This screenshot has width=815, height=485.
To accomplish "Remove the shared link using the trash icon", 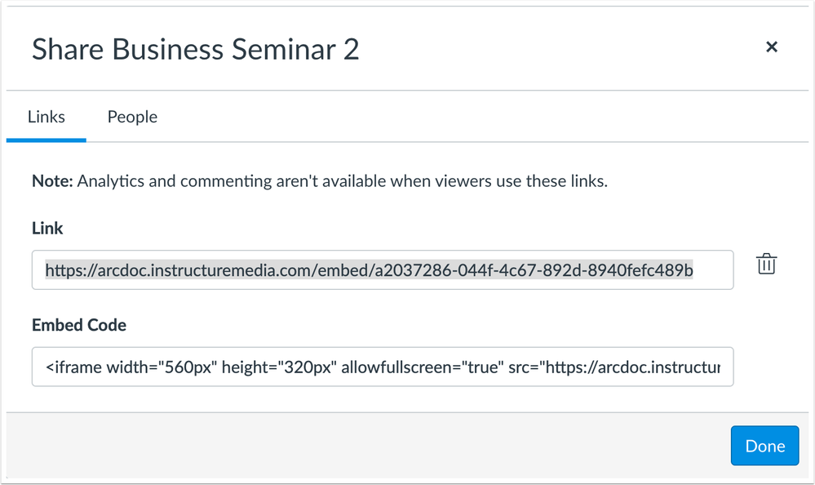I will click(x=765, y=264).
